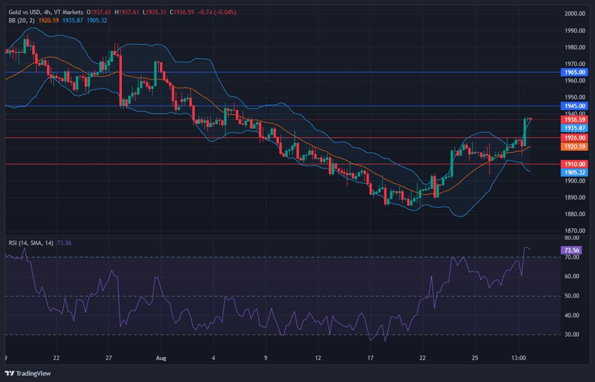The width and height of the screenshot is (595, 382).
Task: Click the 30.00 RSI scale value
Action: pyautogui.click(x=572, y=334)
